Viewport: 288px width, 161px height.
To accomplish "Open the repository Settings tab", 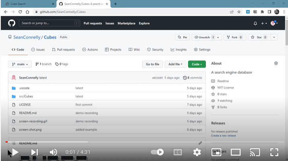I will [x=202, y=49].
